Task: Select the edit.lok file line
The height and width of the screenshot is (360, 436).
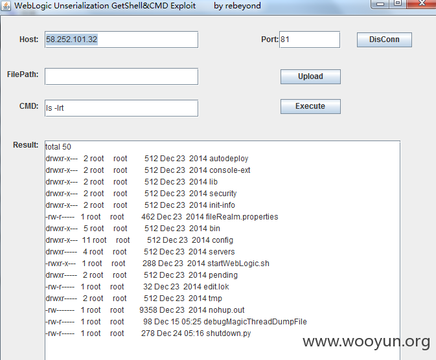Action: point(137,287)
